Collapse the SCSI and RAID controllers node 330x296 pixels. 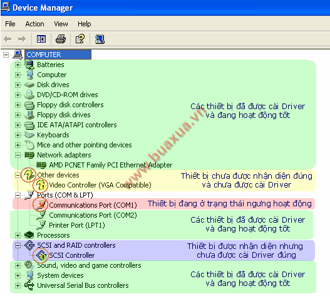tap(18, 245)
